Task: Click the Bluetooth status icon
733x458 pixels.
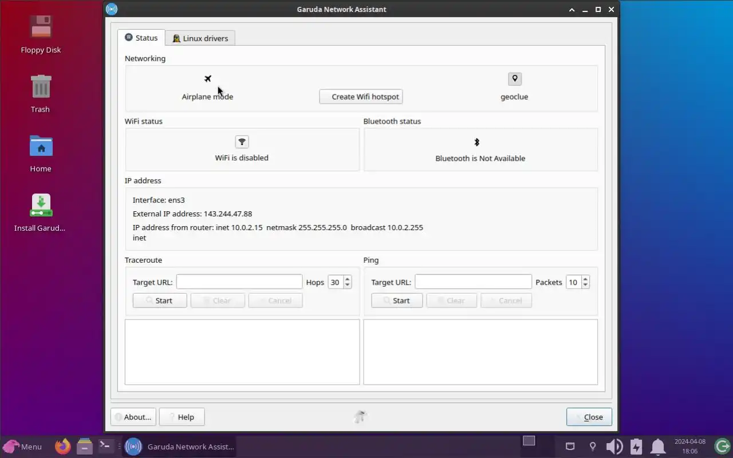Action: [x=476, y=142]
